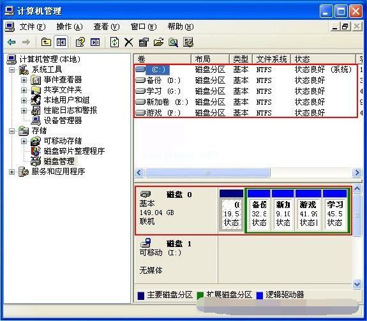Click the volume list scroll left arrow
Screen dimensions: 367x321
click(x=139, y=173)
